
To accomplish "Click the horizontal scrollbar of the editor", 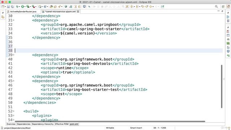I will coord(110,121).
